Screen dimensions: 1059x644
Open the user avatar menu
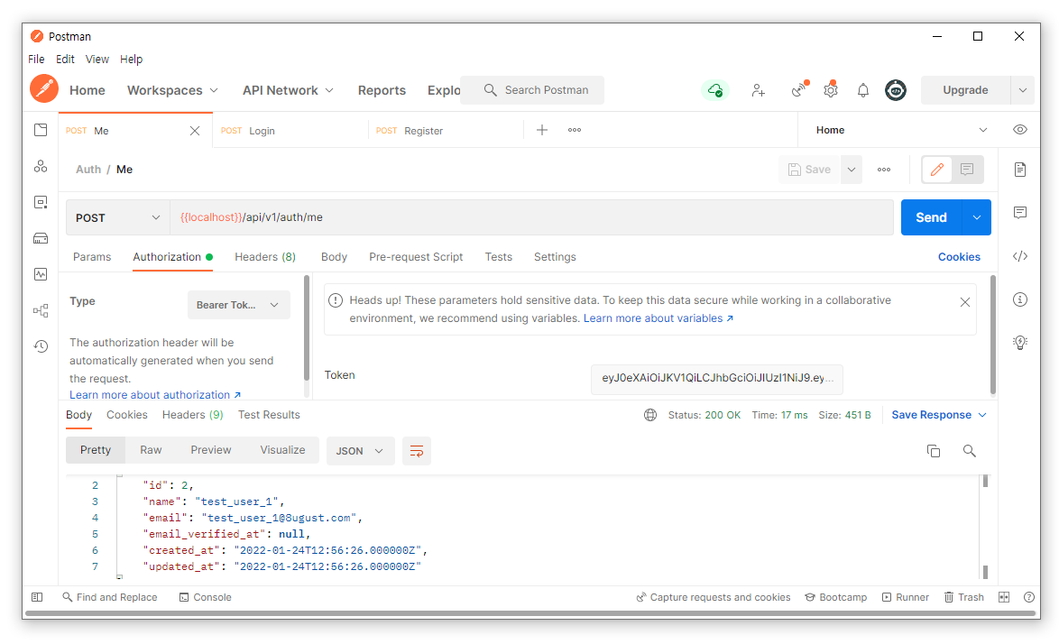pos(896,90)
